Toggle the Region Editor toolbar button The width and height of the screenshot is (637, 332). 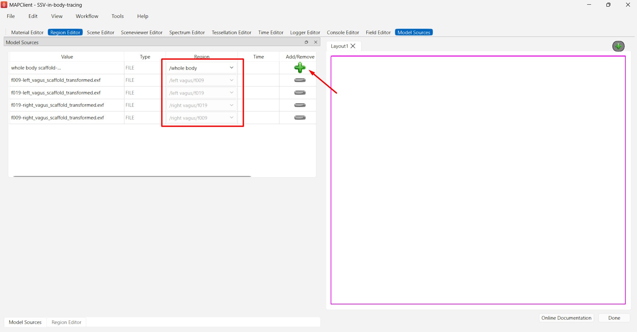(65, 32)
